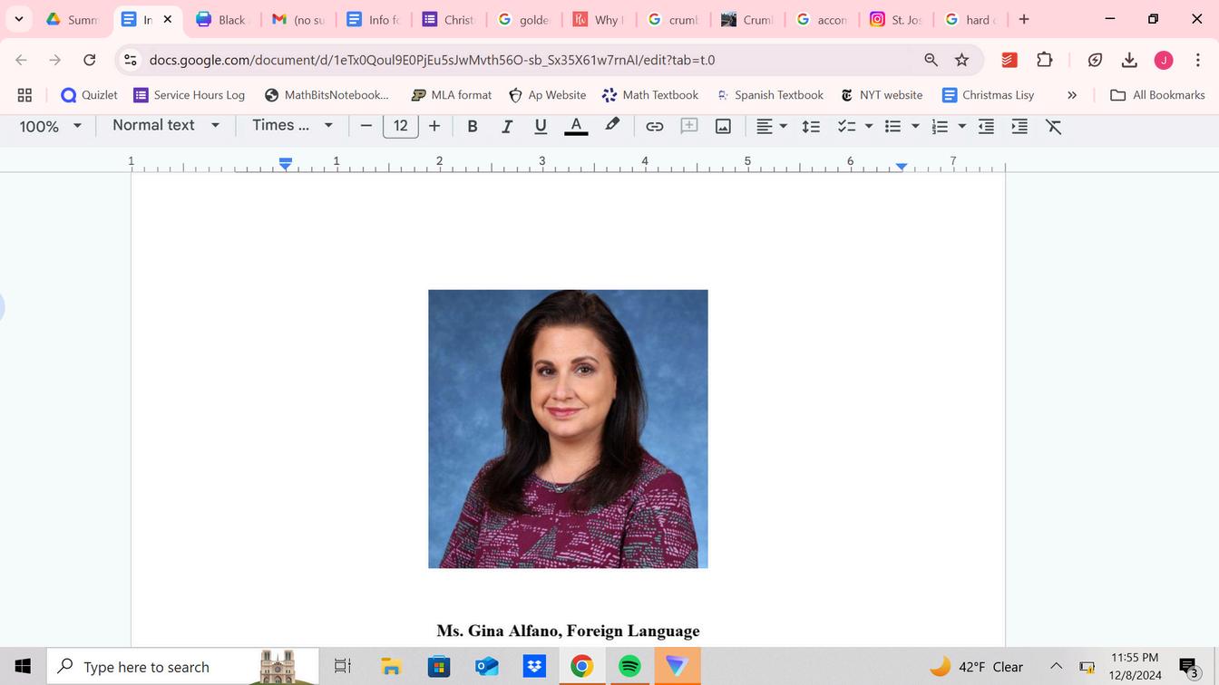Toggle bold formatting
The height and width of the screenshot is (685, 1219).
coord(473,126)
